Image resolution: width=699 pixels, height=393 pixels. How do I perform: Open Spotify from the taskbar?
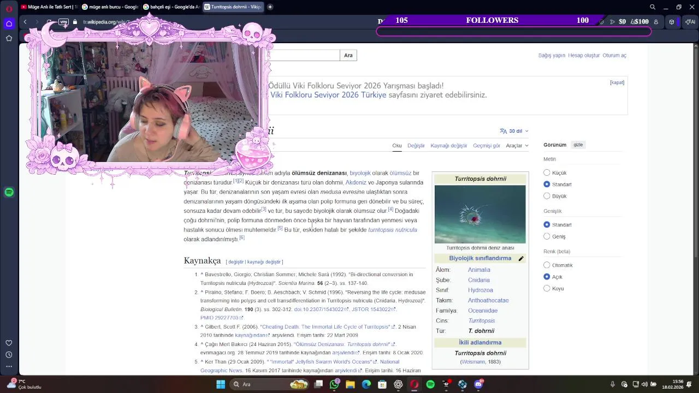(x=430, y=384)
